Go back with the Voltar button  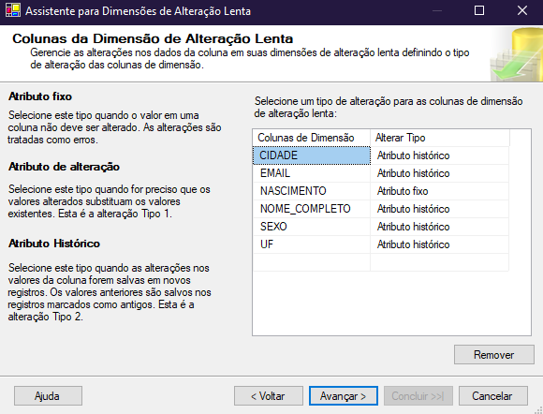pos(269,396)
